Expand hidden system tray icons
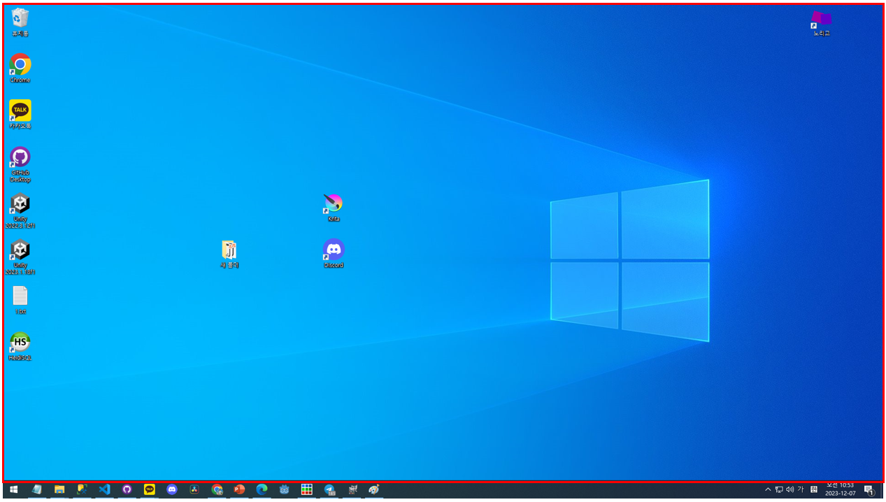The height and width of the screenshot is (502, 886). click(768, 489)
